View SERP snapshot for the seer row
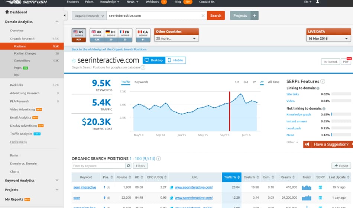The height and width of the screenshot is (208, 353). pyautogui.click(x=320, y=198)
